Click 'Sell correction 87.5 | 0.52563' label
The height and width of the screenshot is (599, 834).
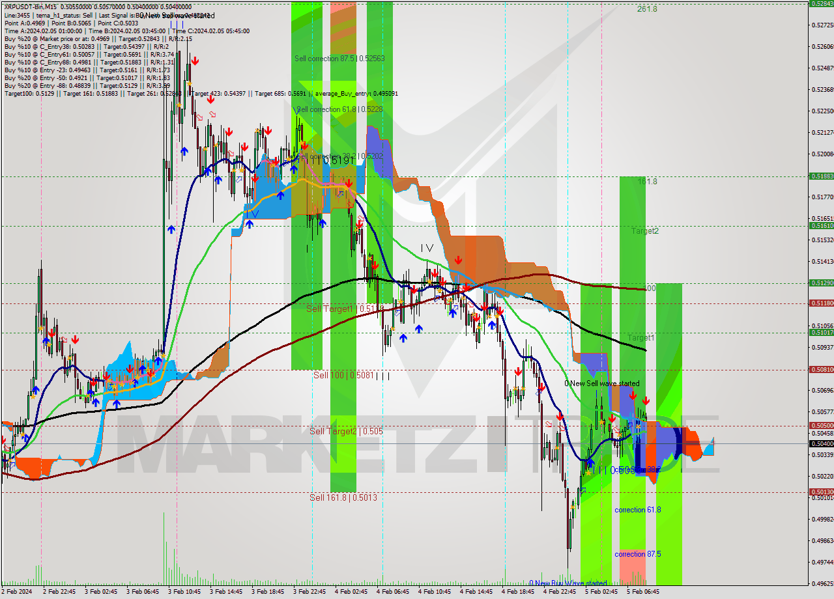pyautogui.click(x=339, y=58)
